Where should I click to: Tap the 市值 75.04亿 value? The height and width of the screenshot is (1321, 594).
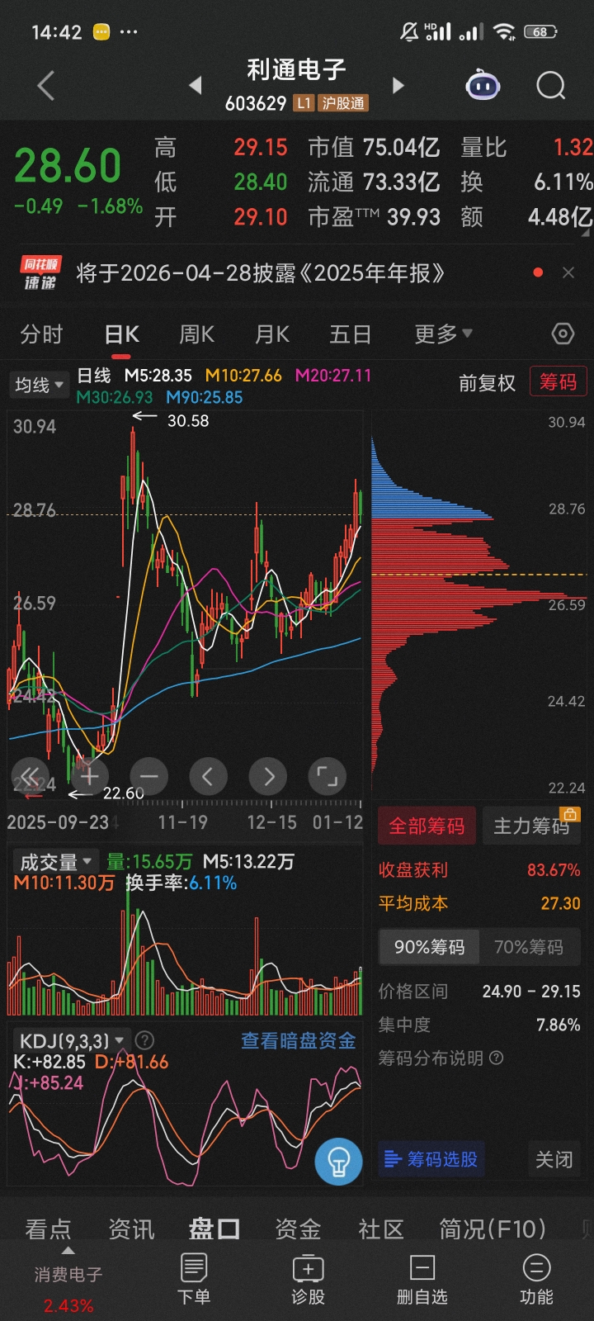(374, 148)
